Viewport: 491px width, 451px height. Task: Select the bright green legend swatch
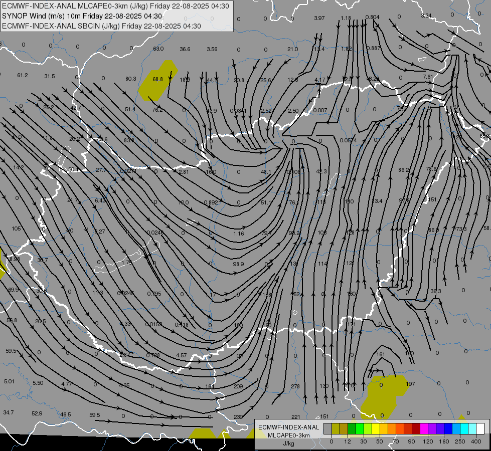pos(360,428)
